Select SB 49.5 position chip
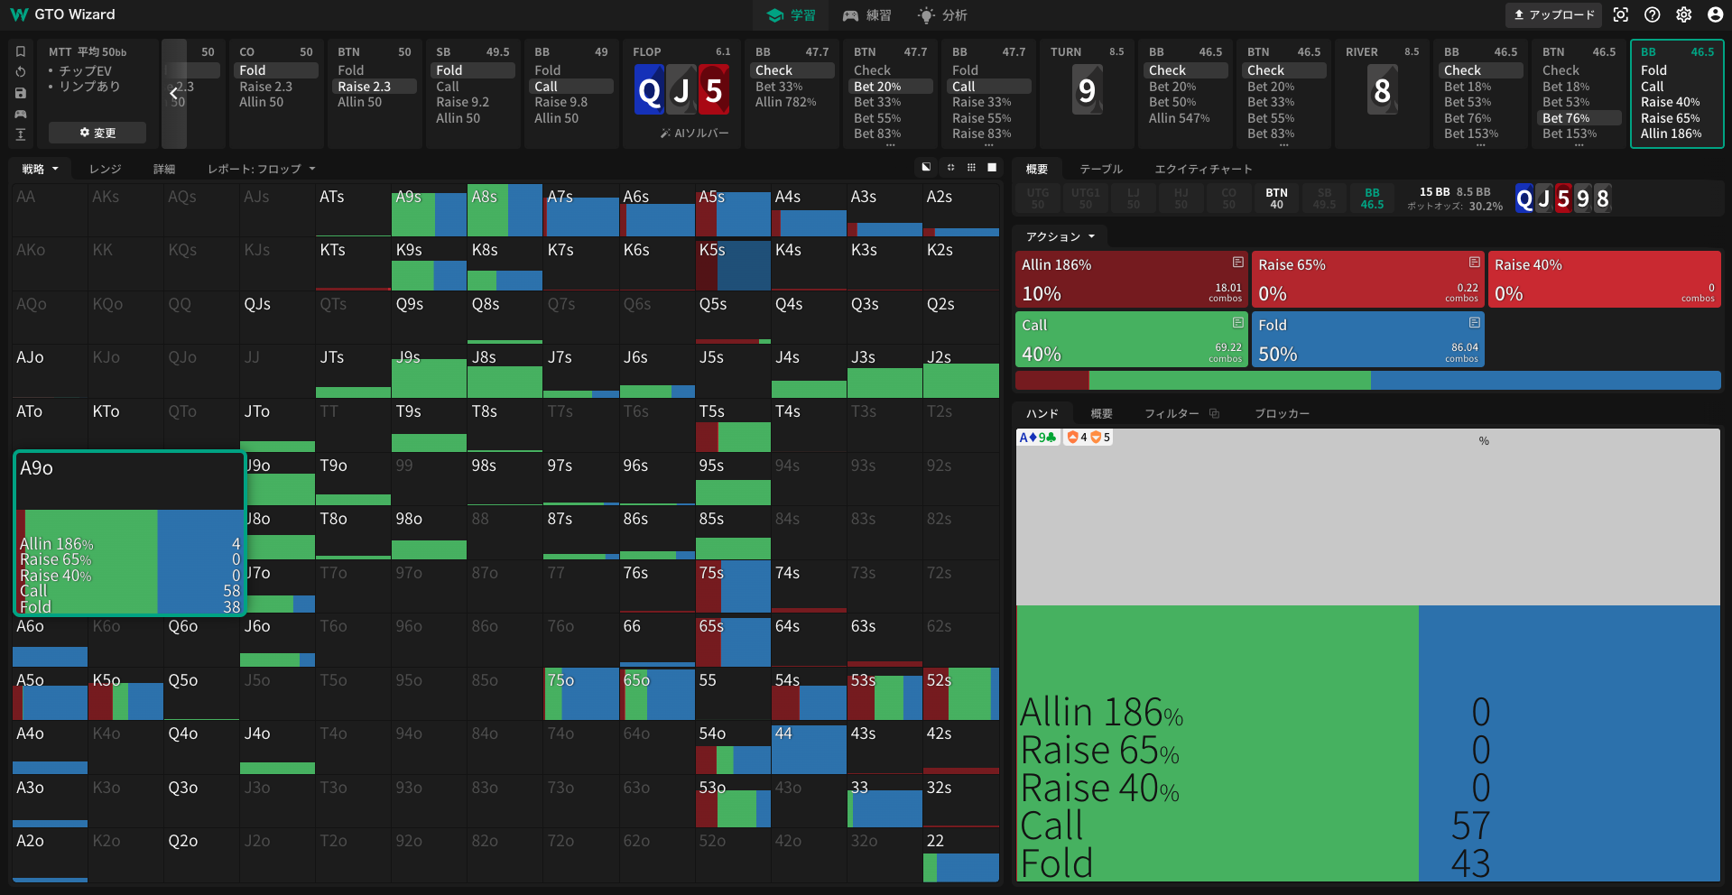 pos(1324,198)
